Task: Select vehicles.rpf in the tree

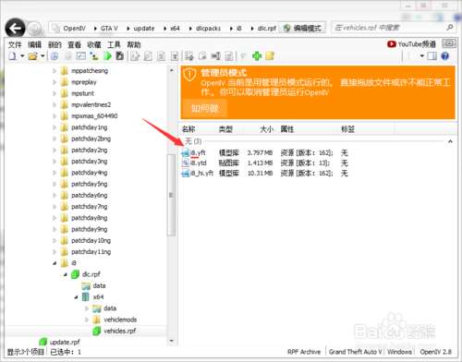Action: tap(120, 331)
